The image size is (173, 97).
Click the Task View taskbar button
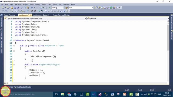coord(56,94)
